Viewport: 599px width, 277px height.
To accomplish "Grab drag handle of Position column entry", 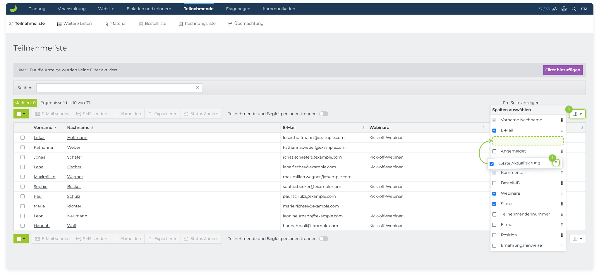I will point(562,235).
